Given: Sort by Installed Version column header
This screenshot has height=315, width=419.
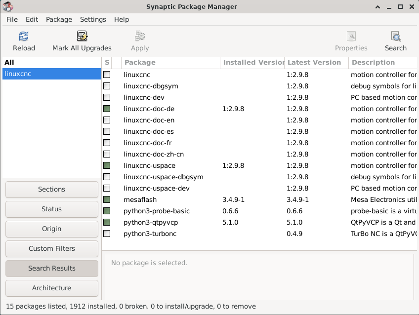Looking at the screenshot, I should point(252,63).
